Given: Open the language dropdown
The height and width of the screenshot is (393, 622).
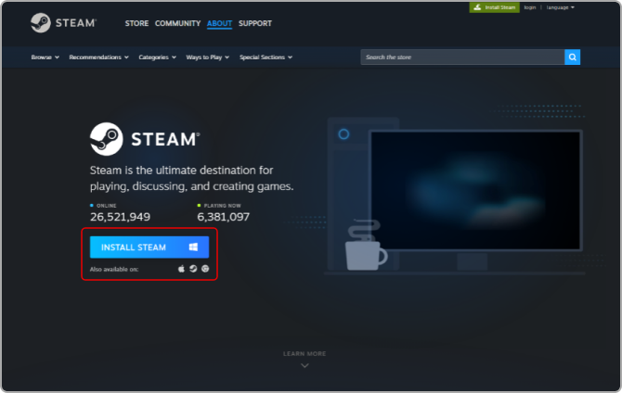Looking at the screenshot, I should [x=560, y=7].
